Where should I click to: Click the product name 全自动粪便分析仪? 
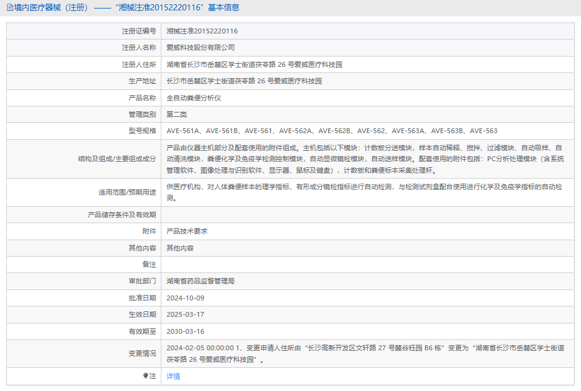194,97
